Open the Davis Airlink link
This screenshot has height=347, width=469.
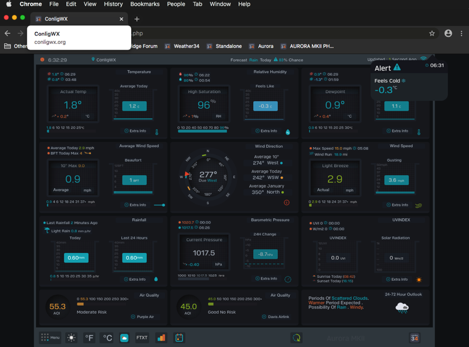[x=276, y=317]
